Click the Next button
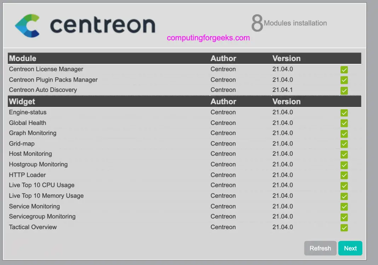This screenshot has height=265, width=378. coord(350,248)
